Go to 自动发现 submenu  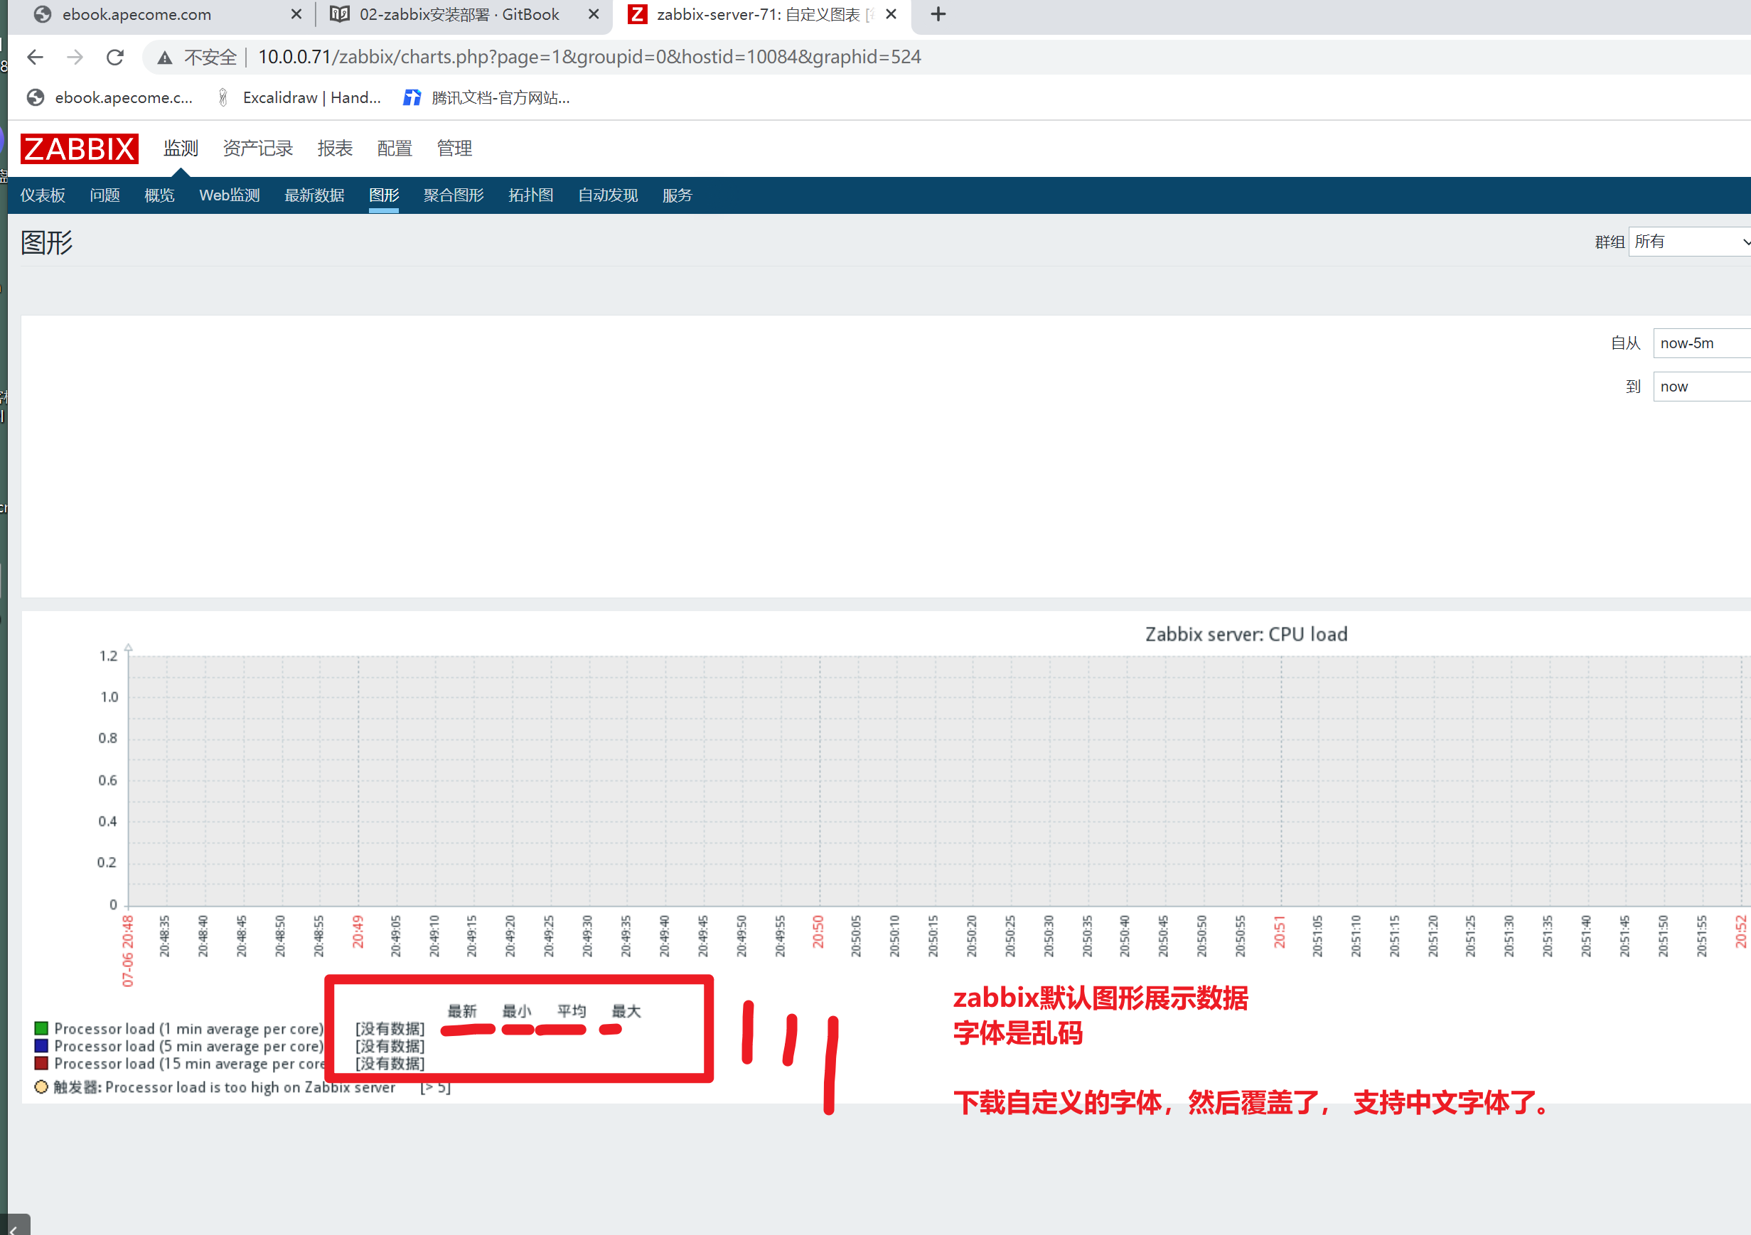[x=608, y=195]
